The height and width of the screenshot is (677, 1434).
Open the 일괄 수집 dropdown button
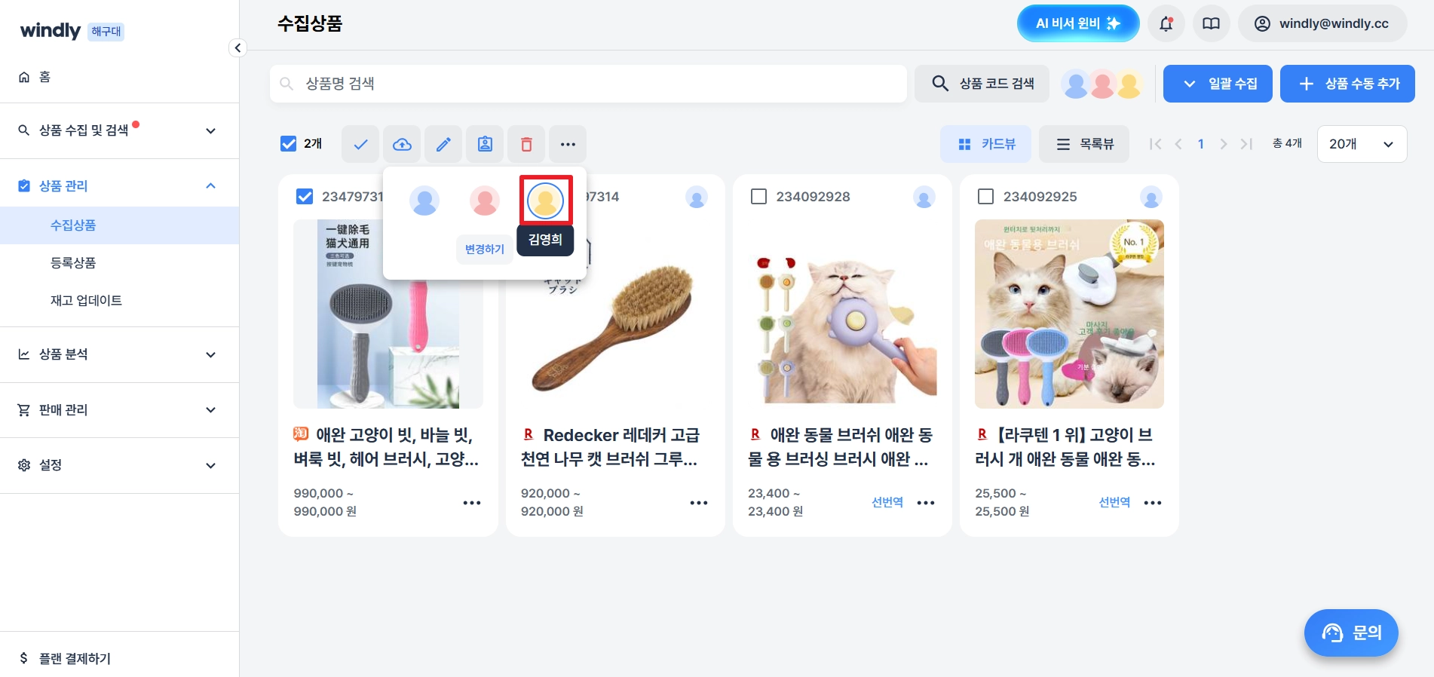(1218, 84)
